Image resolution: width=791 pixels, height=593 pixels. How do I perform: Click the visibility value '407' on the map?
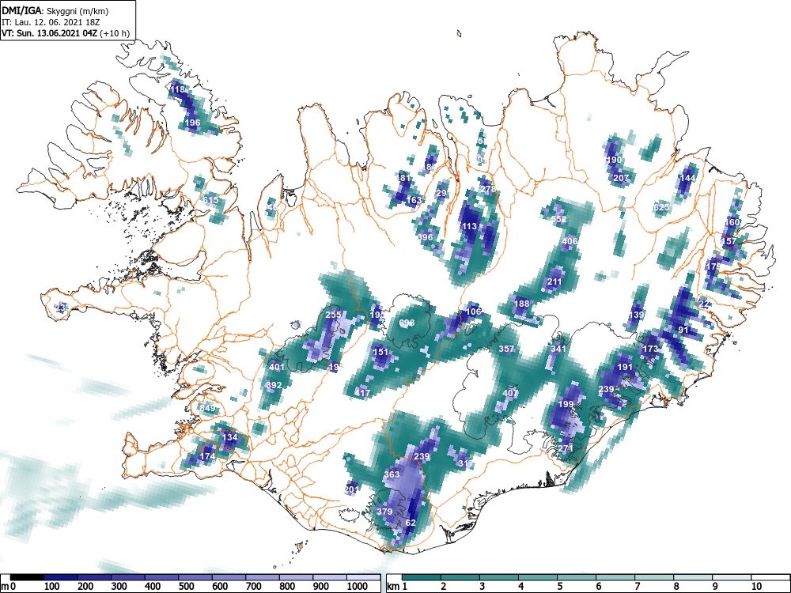click(510, 393)
